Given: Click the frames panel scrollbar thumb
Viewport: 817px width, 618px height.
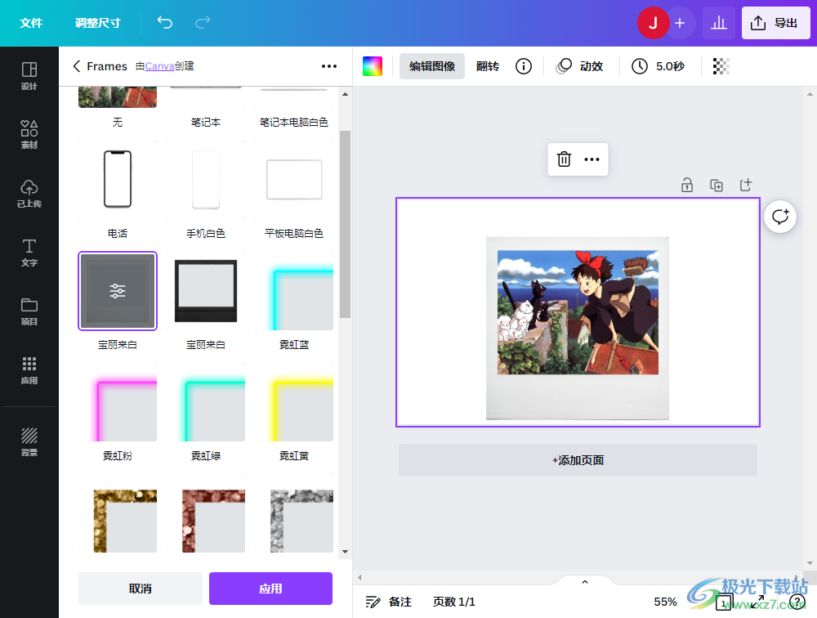Looking at the screenshot, I should click(x=345, y=224).
